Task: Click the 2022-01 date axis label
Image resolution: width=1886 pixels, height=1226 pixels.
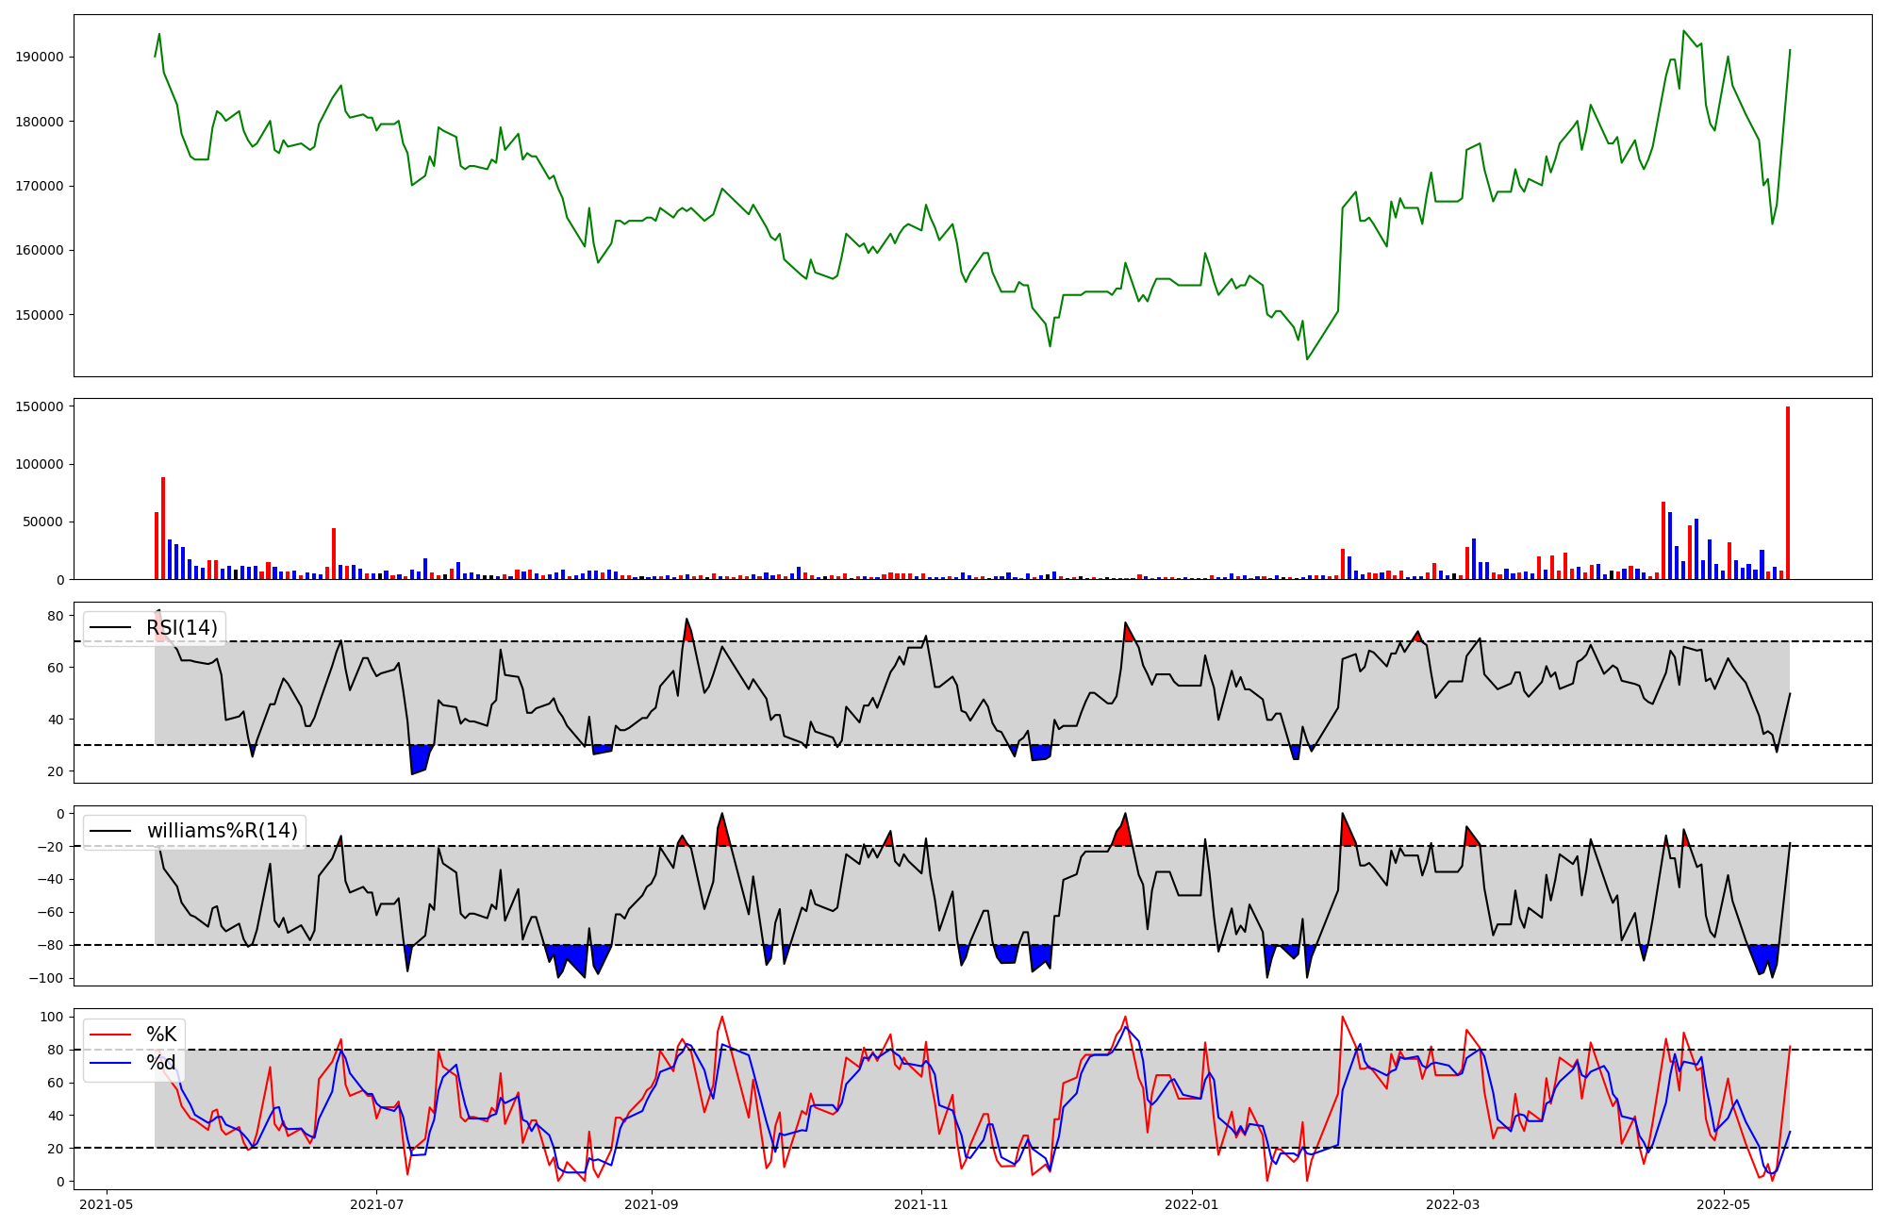Action: [x=1192, y=1204]
